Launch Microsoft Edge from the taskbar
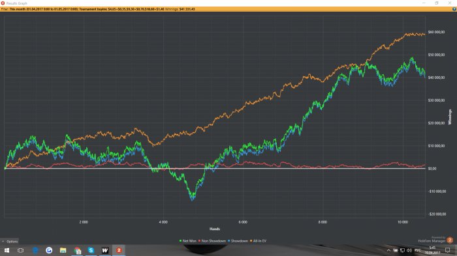The height and width of the screenshot is (256, 457). 35,250
